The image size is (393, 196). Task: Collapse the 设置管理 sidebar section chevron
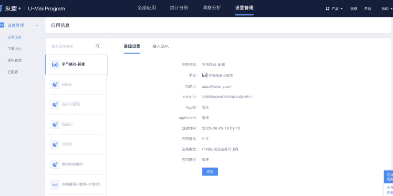37,25
